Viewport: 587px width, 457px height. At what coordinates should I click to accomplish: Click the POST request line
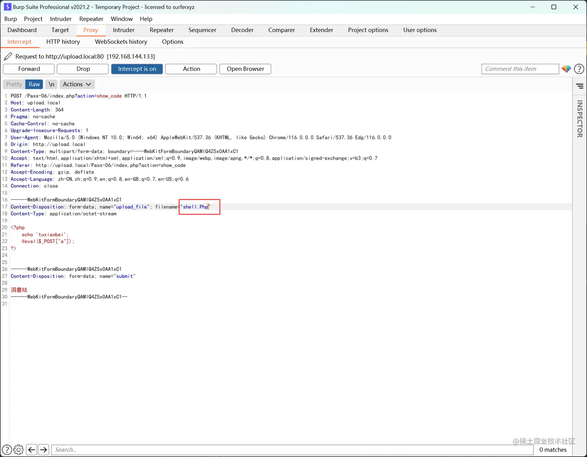79,96
